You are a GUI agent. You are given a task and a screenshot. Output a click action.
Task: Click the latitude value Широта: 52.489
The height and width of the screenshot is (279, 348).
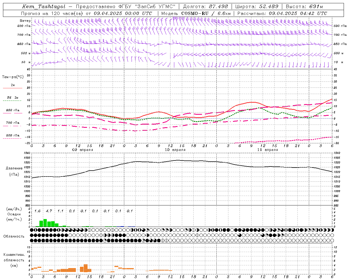(x=257, y=7)
